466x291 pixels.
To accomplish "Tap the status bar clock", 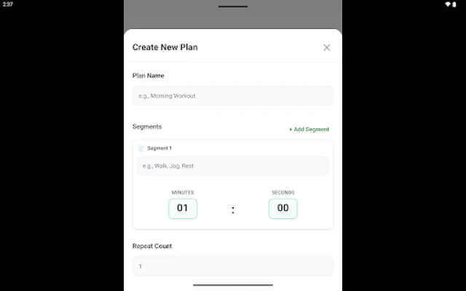I will point(7,4).
